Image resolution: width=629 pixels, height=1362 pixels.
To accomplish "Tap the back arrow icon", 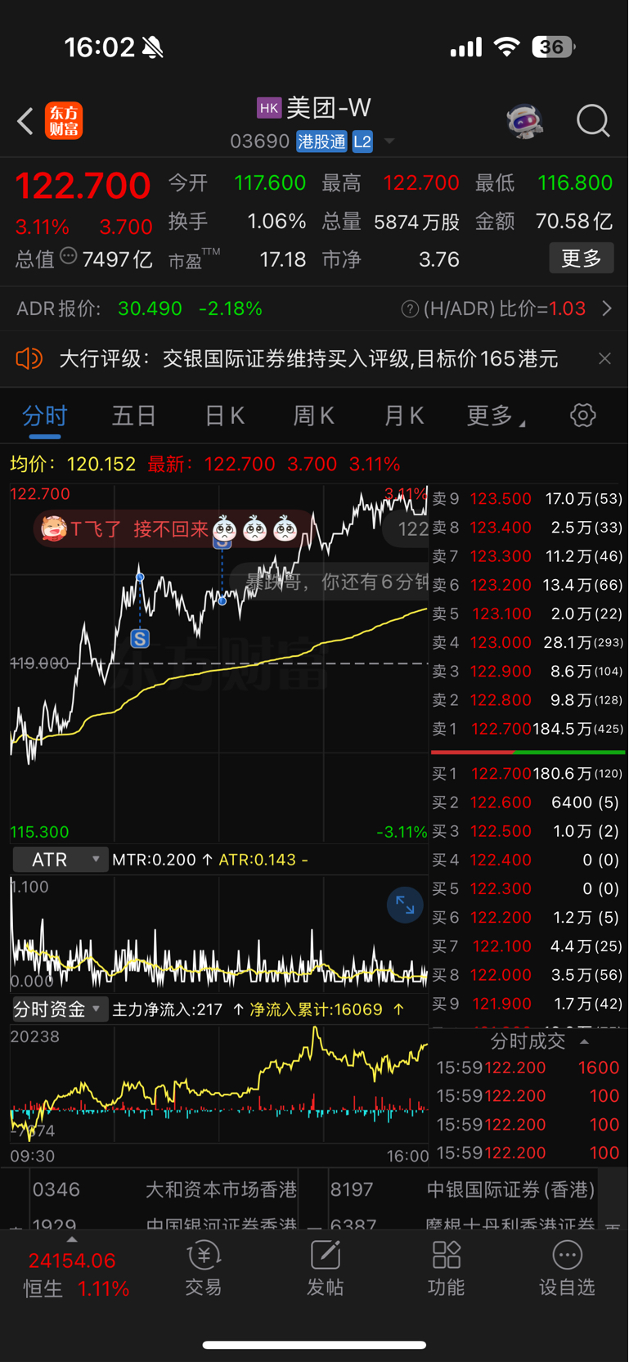I will (x=25, y=121).
